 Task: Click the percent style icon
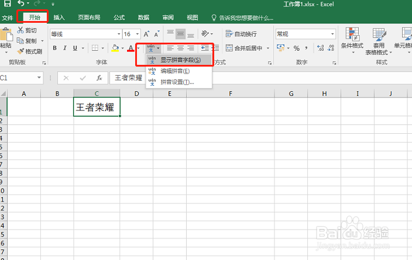point(297,48)
